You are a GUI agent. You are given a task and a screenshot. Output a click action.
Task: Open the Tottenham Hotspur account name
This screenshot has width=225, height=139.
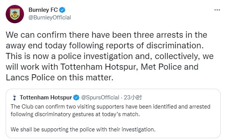tap(46, 97)
